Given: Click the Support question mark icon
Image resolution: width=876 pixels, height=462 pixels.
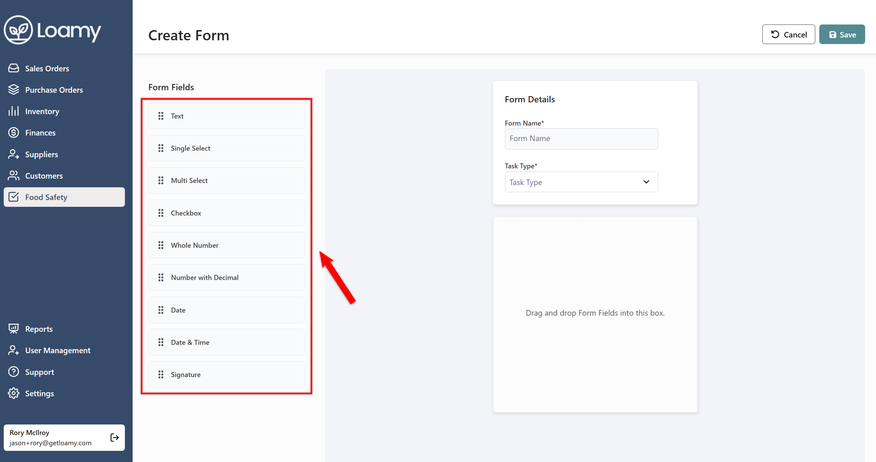Looking at the screenshot, I should (x=14, y=371).
